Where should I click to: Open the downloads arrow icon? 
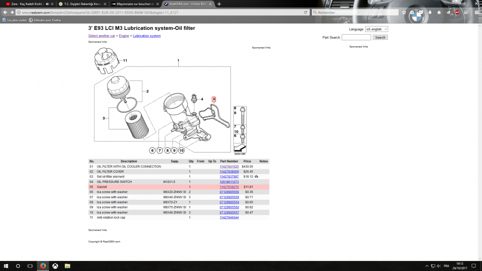coord(430,13)
